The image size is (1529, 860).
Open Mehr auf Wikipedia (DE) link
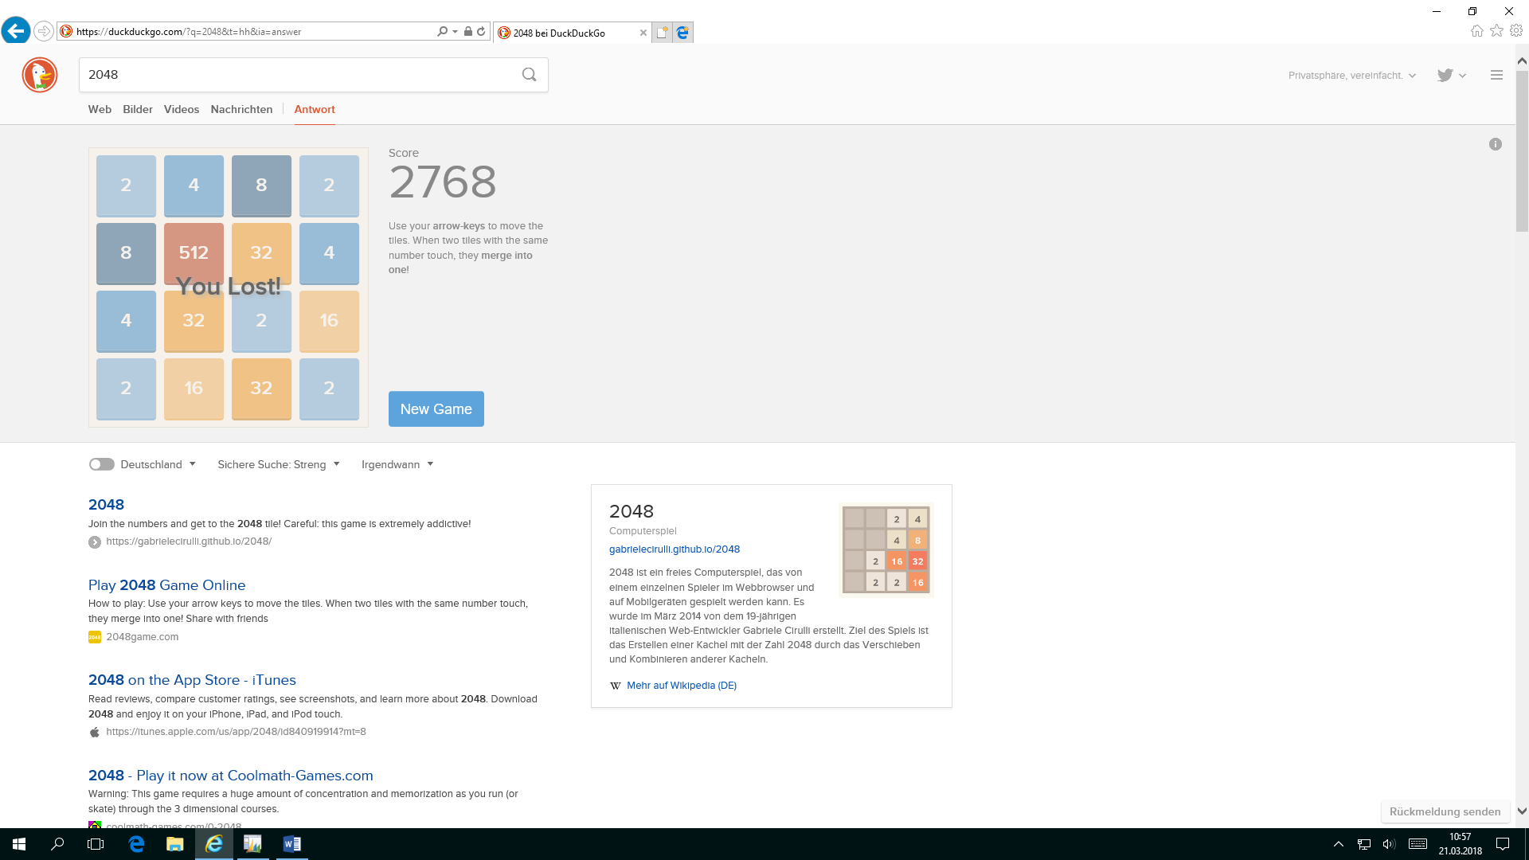(x=681, y=686)
